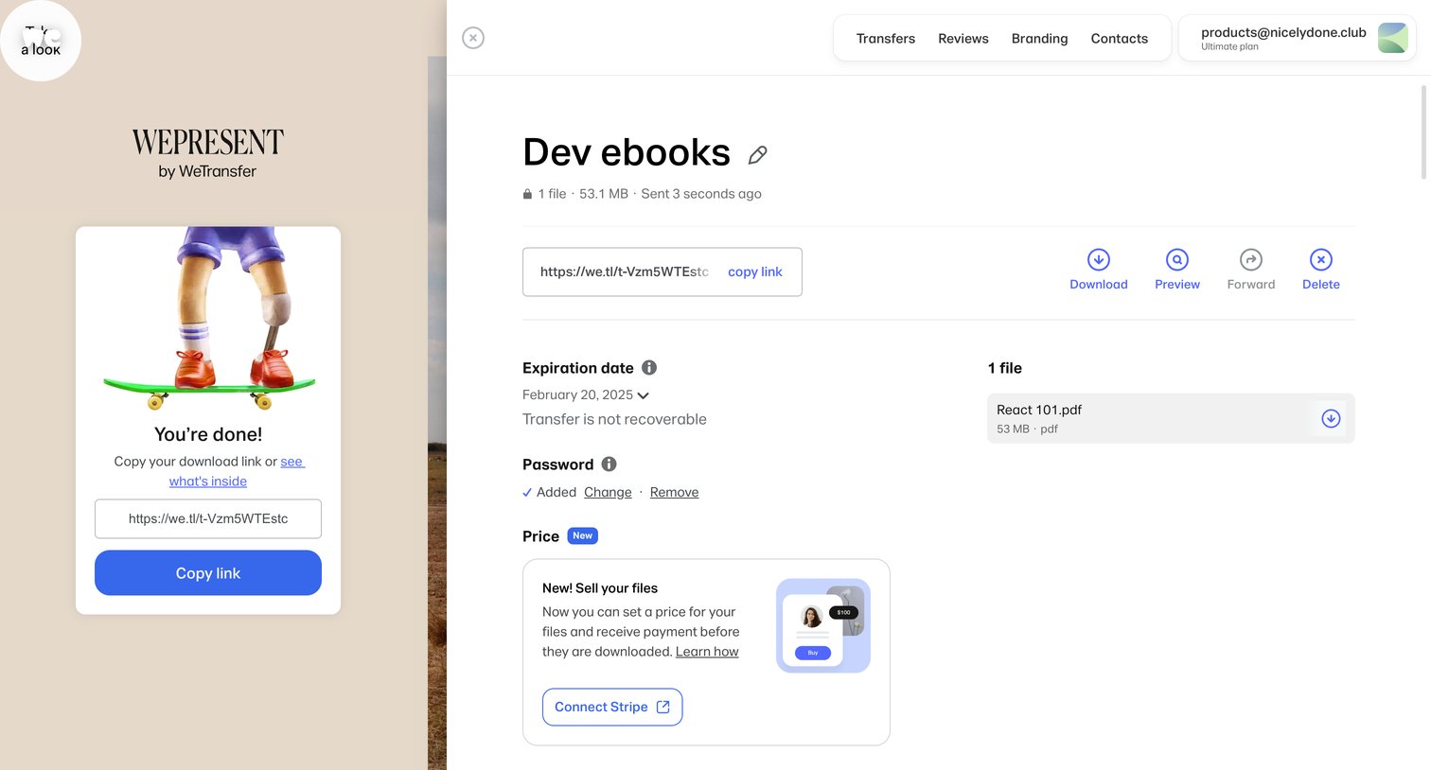1431x770 pixels.
Task: Click the lock icon beside 1 file
Action: pos(527,194)
